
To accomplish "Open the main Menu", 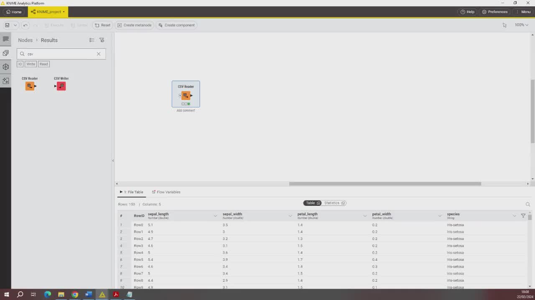I will click(523, 12).
